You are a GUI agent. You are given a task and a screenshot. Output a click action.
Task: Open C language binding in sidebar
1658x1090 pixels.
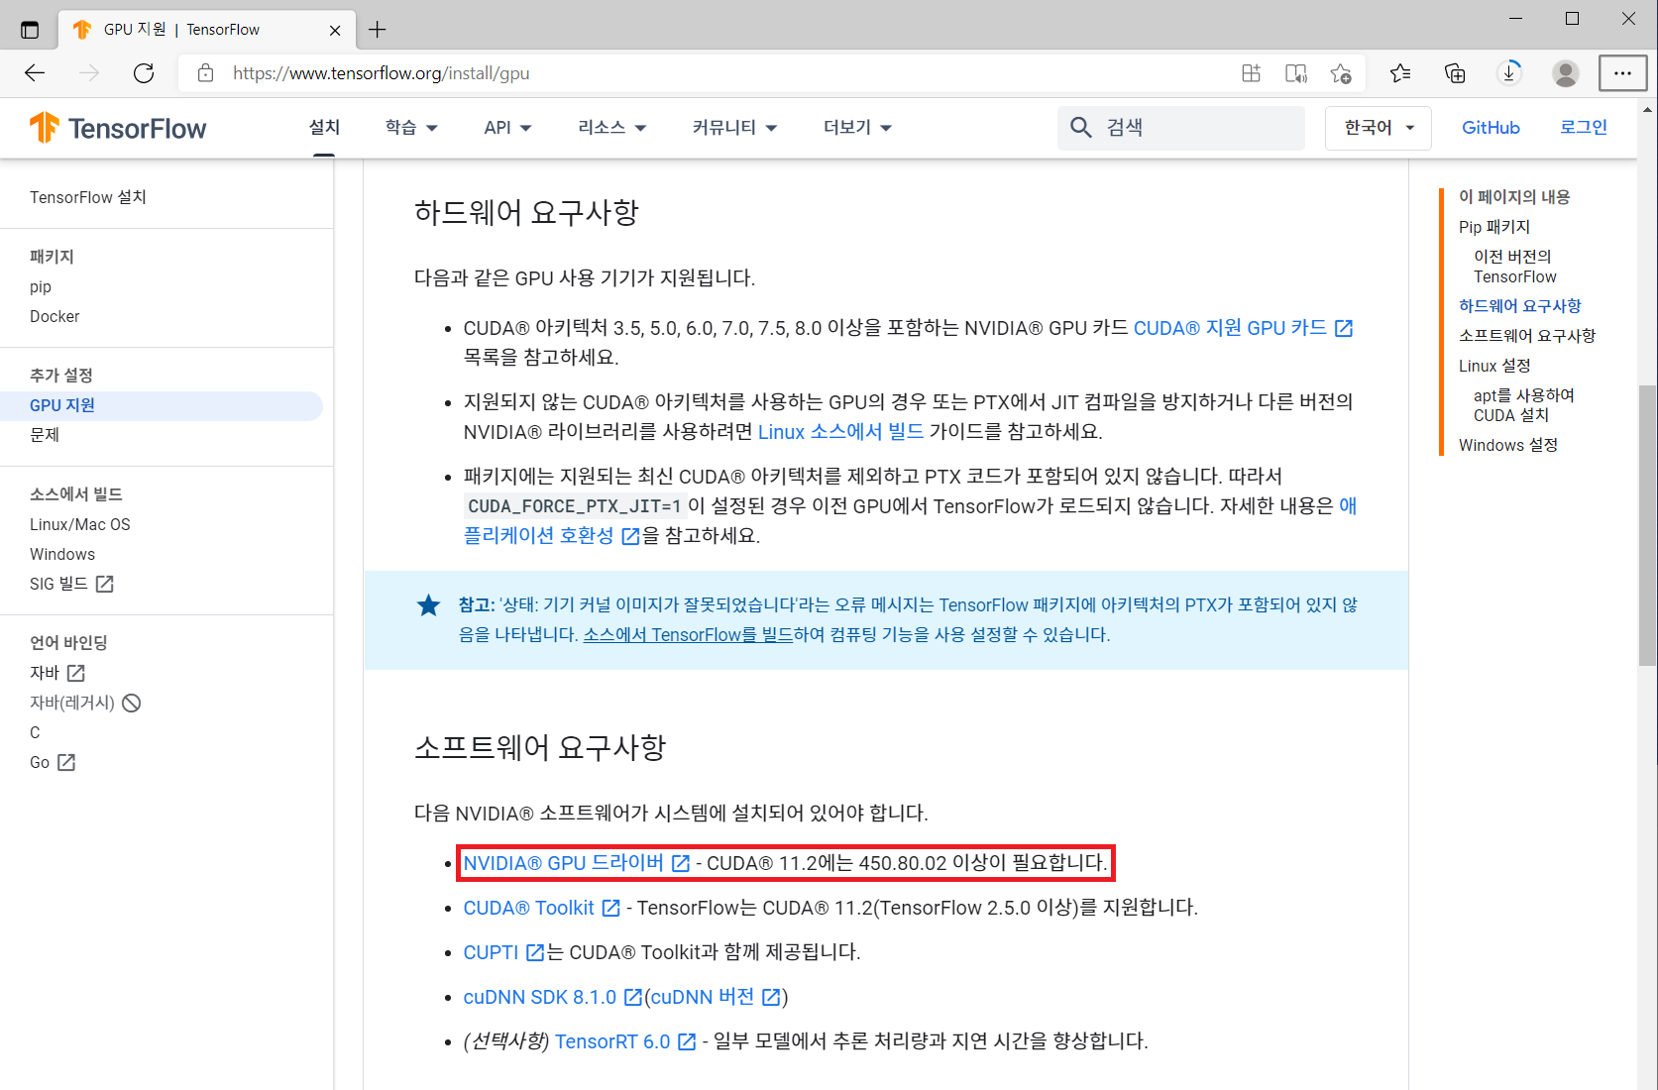(x=35, y=732)
